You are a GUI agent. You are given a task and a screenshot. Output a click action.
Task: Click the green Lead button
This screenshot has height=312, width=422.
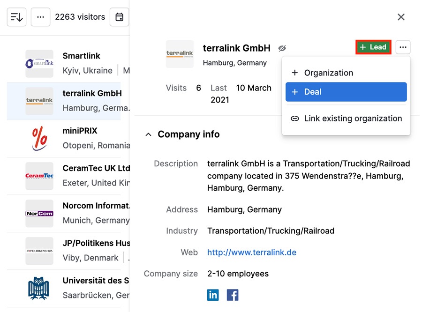(x=373, y=47)
